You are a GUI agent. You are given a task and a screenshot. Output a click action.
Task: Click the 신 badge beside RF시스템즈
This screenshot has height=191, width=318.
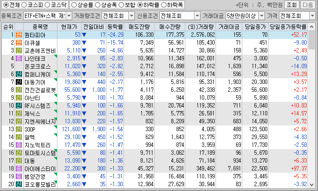(19, 105)
